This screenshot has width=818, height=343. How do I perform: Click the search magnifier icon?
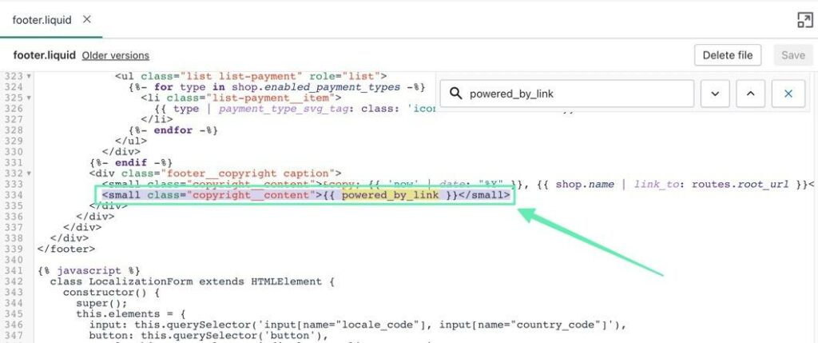(x=455, y=94)
